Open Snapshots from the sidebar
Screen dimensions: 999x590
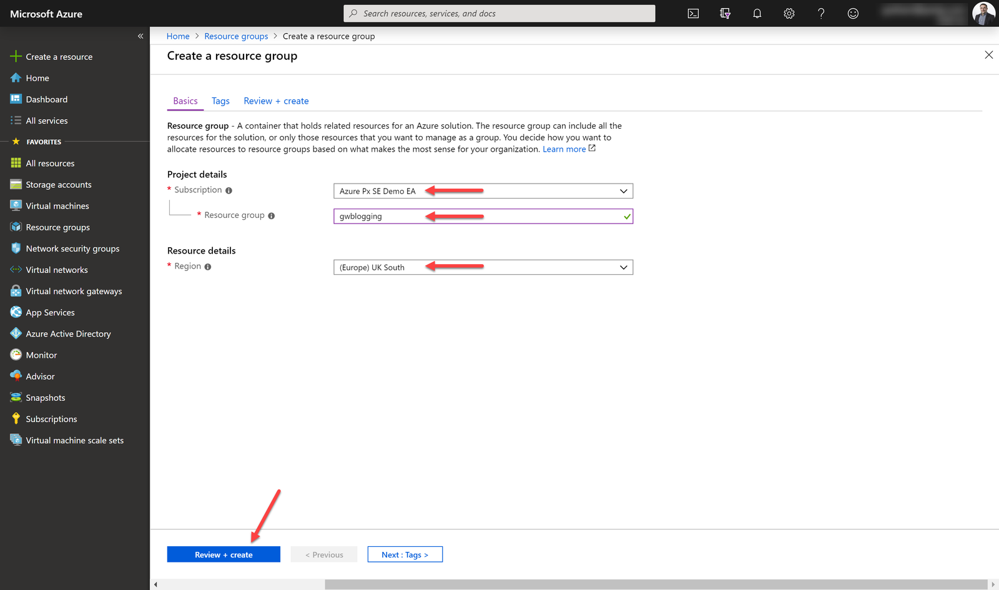coord(45,397)
